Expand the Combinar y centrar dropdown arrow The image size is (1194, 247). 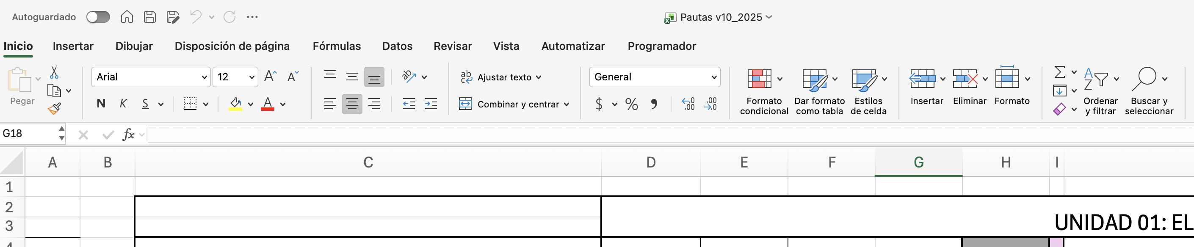click(567, 105)
